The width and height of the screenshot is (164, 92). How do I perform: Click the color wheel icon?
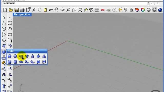click(x=143, y=10)
